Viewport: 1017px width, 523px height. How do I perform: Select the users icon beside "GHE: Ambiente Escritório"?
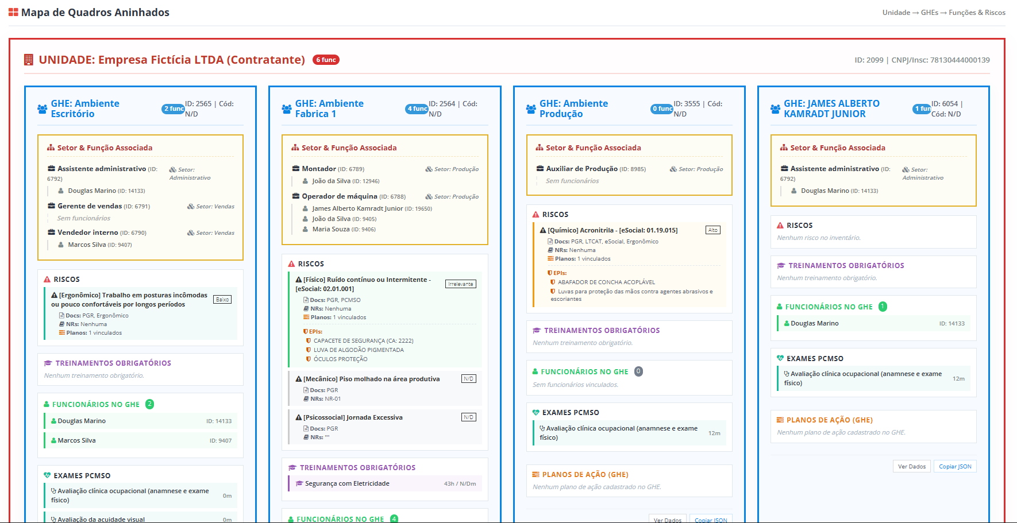[x=43, y=109]
